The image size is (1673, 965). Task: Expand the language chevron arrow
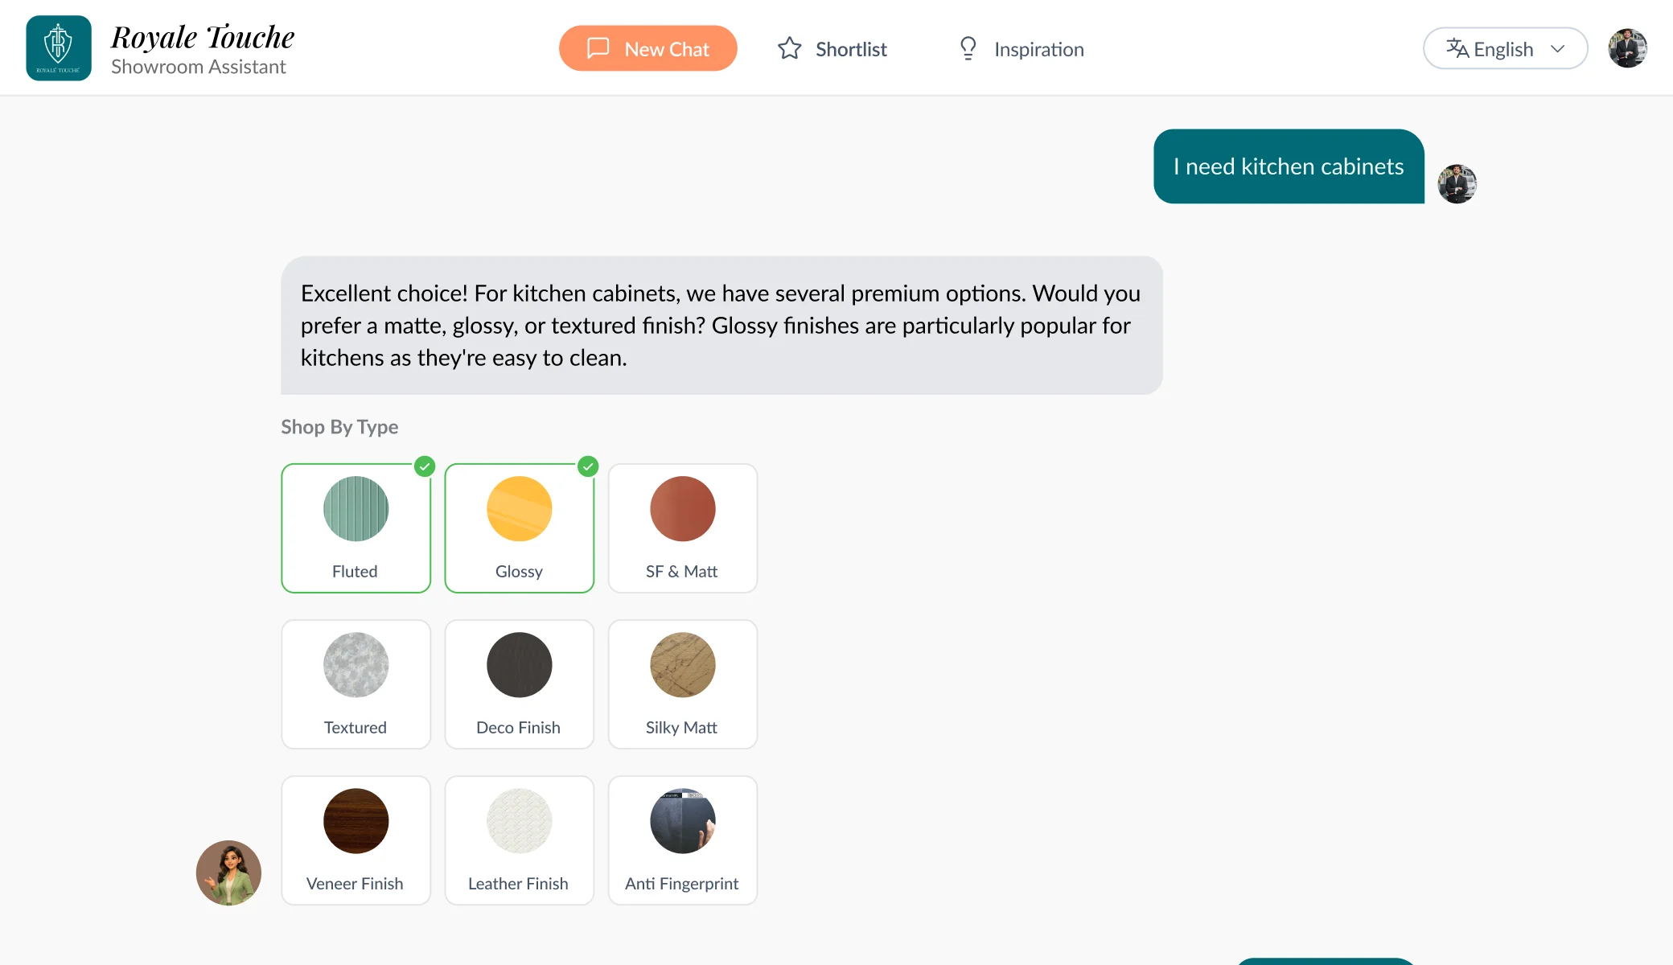pos(1558,48)
